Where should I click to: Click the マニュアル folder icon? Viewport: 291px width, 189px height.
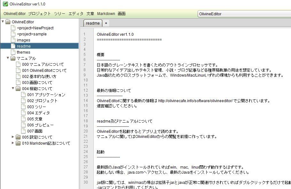pos(12,58)
